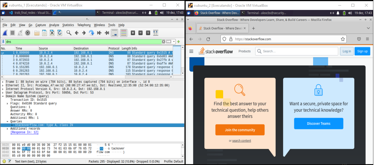Open capture file properties icon in status bar
This screenshot has width=376, height=165.
[10, 161]
